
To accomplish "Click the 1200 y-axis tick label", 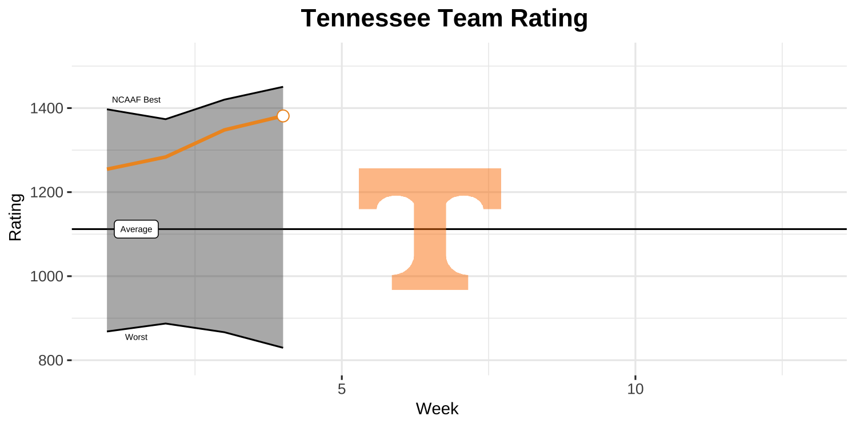I will pyautogui.click(x=46, y=192).
